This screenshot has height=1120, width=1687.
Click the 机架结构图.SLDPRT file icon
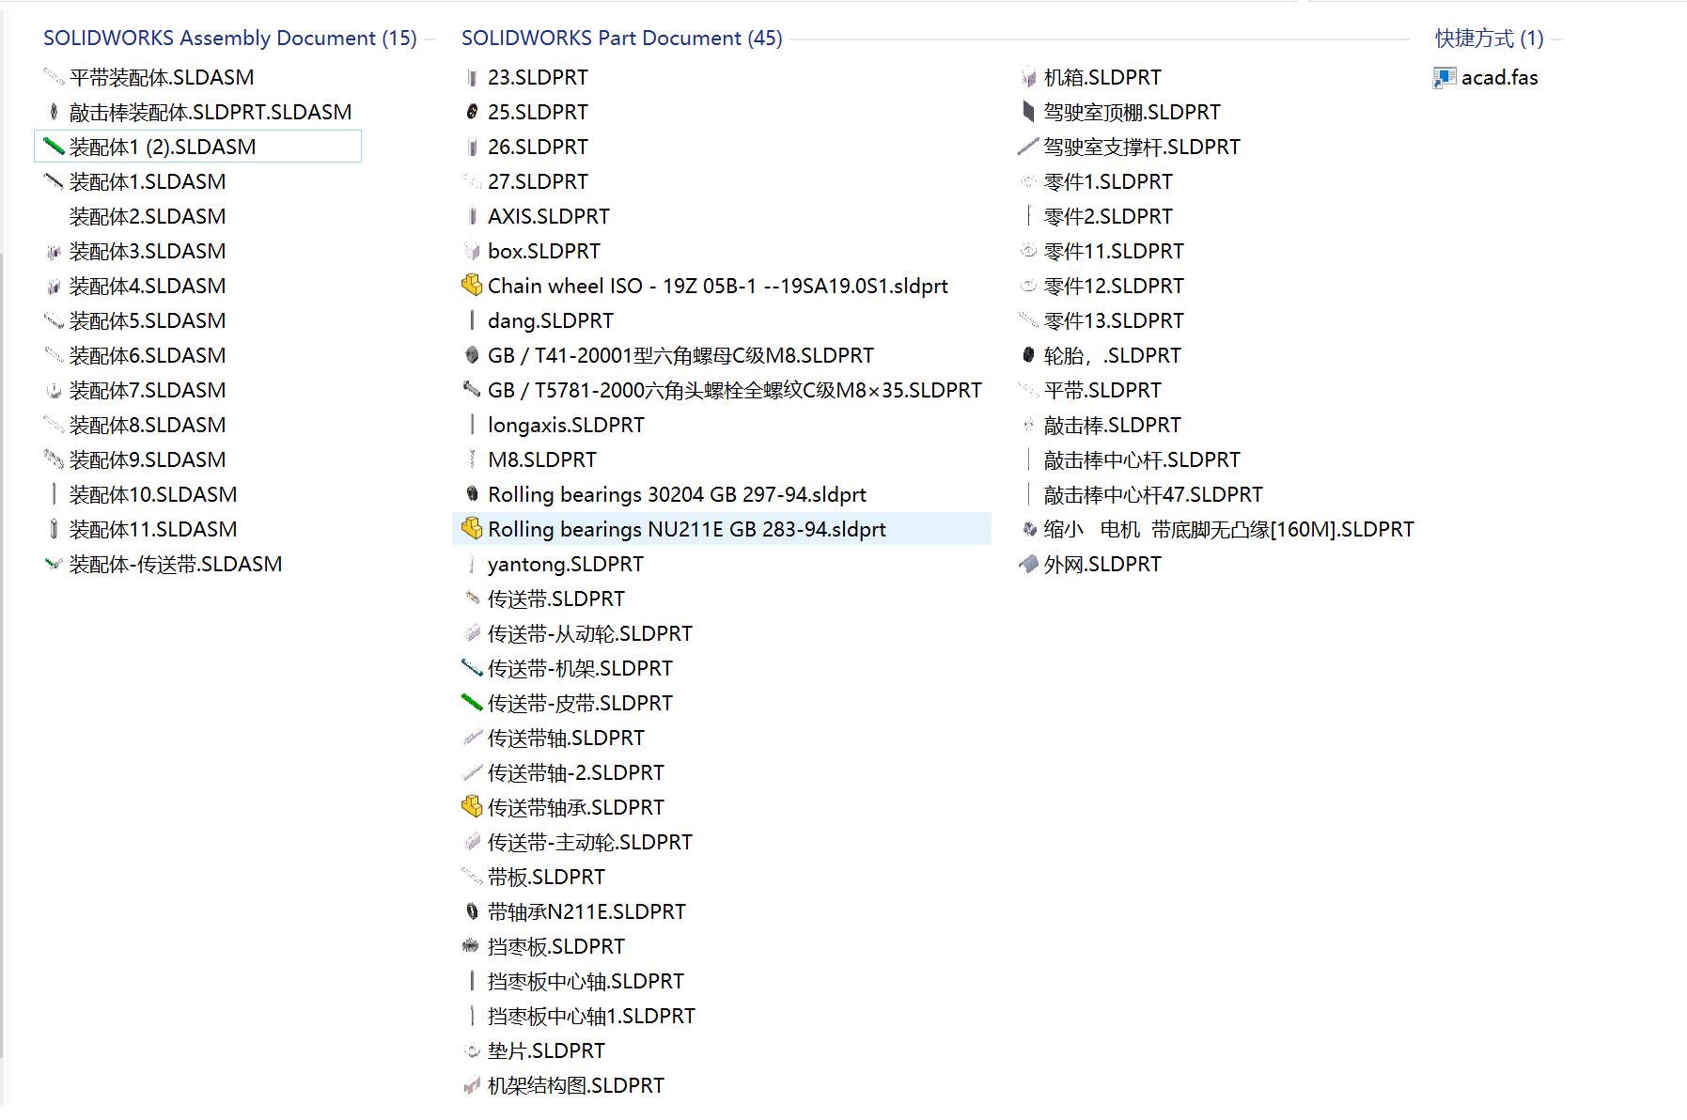472,1085
